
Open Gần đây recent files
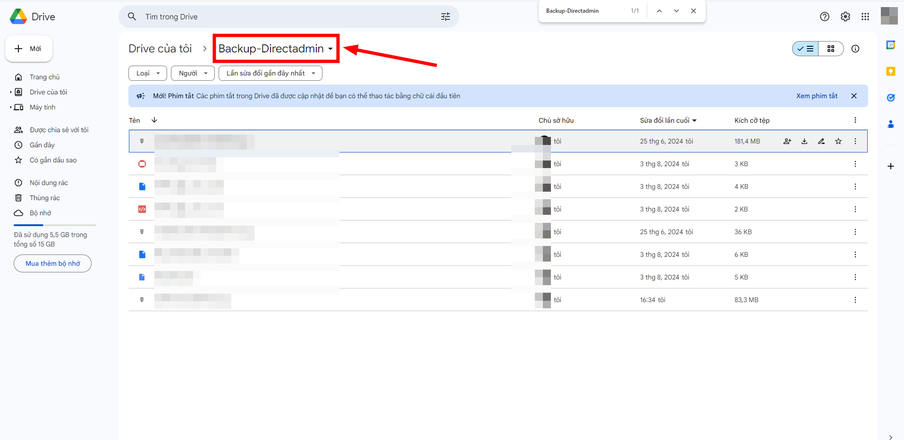tap(42, 145)
